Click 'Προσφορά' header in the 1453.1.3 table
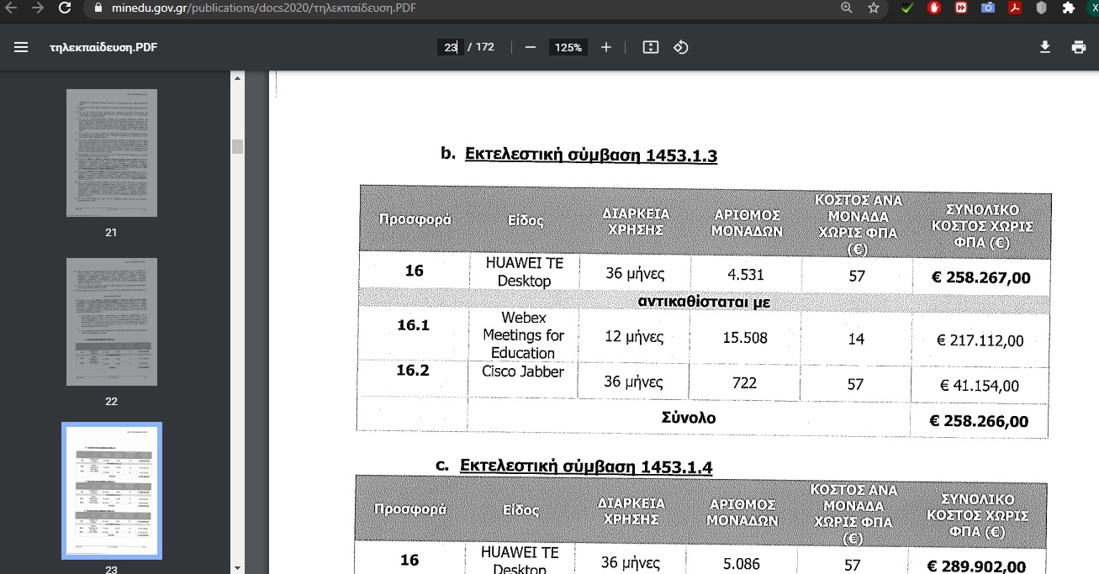1099x574 pixels. [x=415, y=220]
